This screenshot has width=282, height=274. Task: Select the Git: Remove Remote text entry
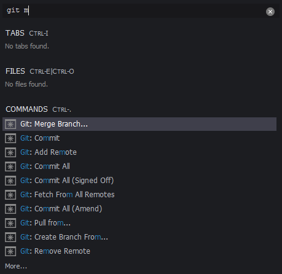click(55, 251)
